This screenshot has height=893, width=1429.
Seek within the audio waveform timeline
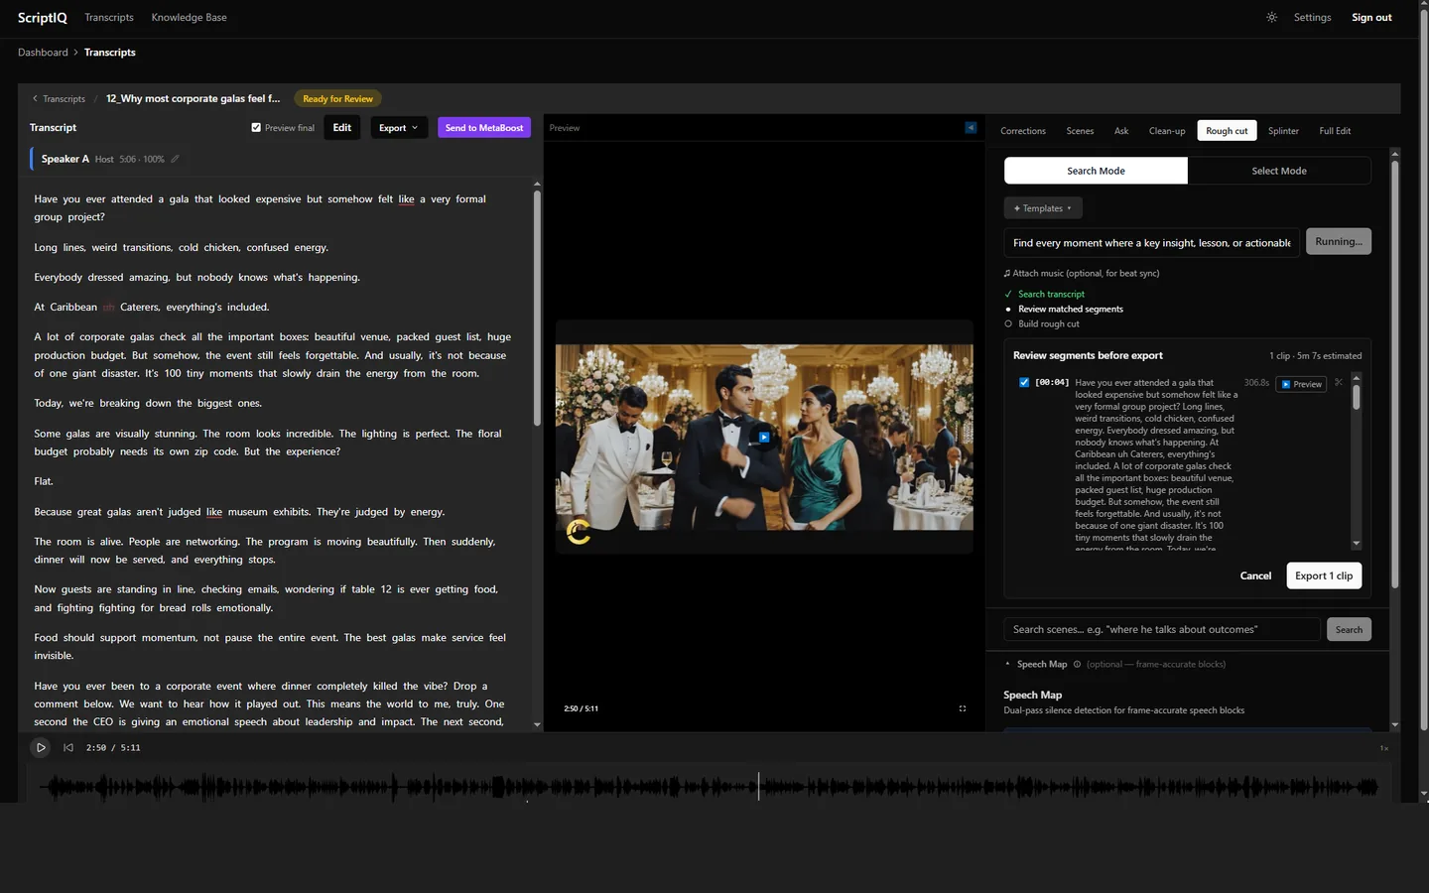pos(710,787)
